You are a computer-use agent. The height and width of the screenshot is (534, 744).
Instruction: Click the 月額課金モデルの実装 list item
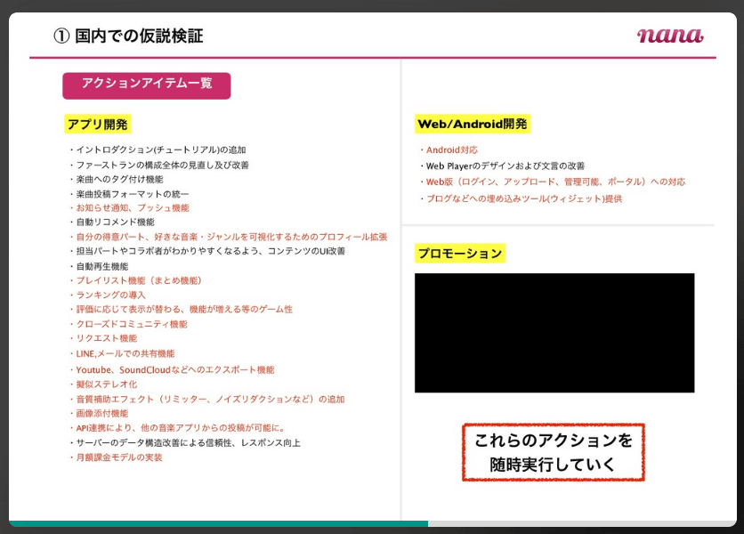[x=119, y=457]
